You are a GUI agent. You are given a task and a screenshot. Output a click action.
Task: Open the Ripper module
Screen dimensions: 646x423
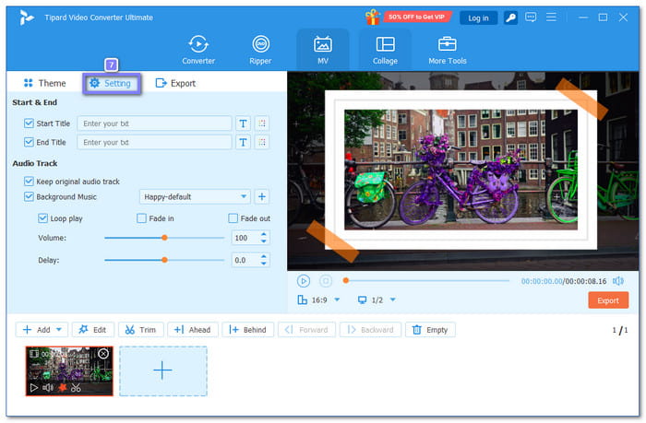tap(260, 50)
